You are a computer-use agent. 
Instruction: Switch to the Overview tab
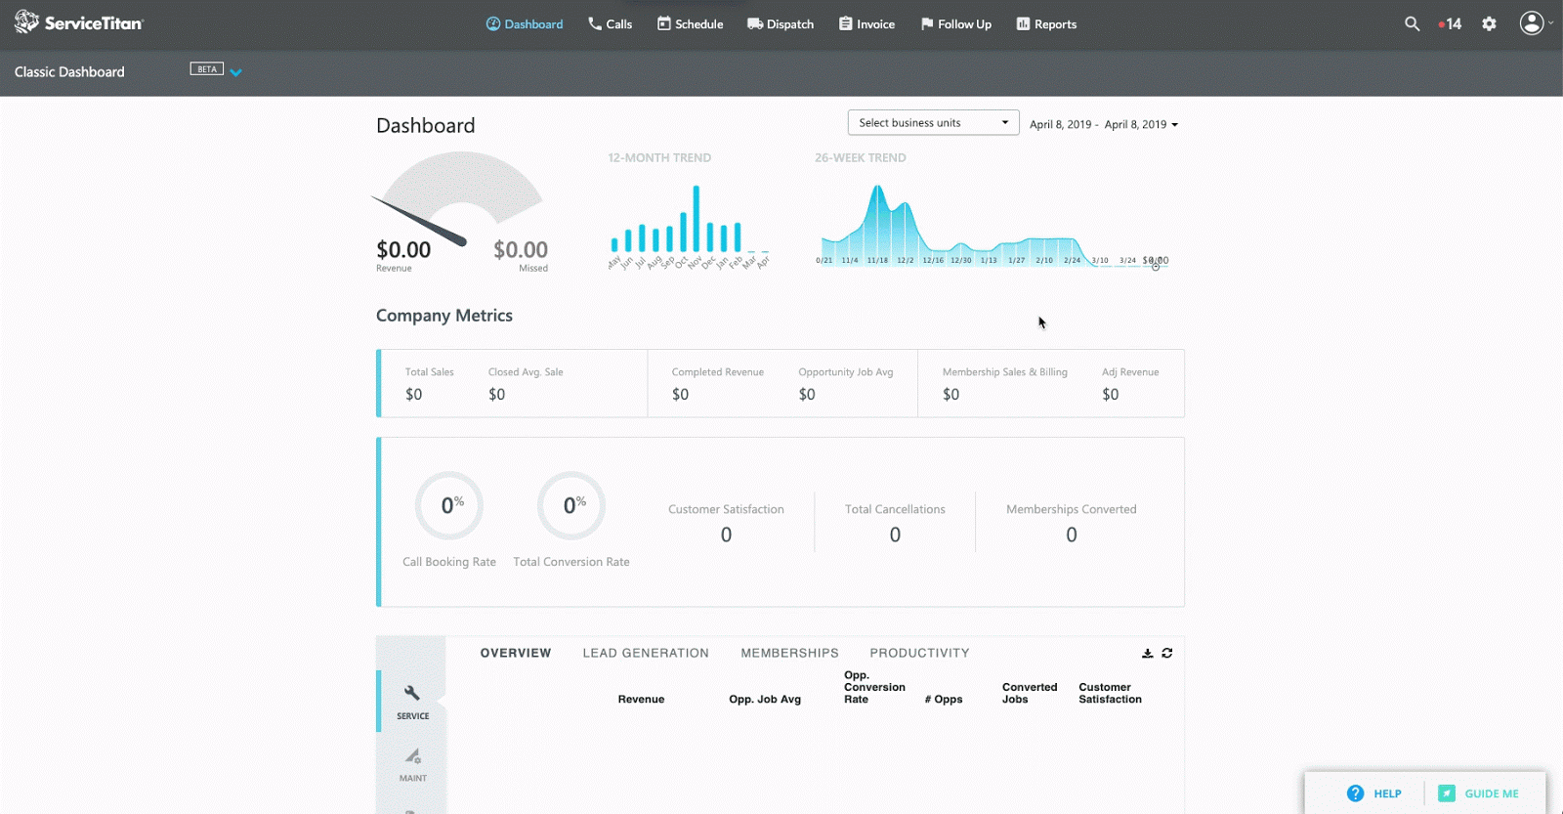point(516,653)
